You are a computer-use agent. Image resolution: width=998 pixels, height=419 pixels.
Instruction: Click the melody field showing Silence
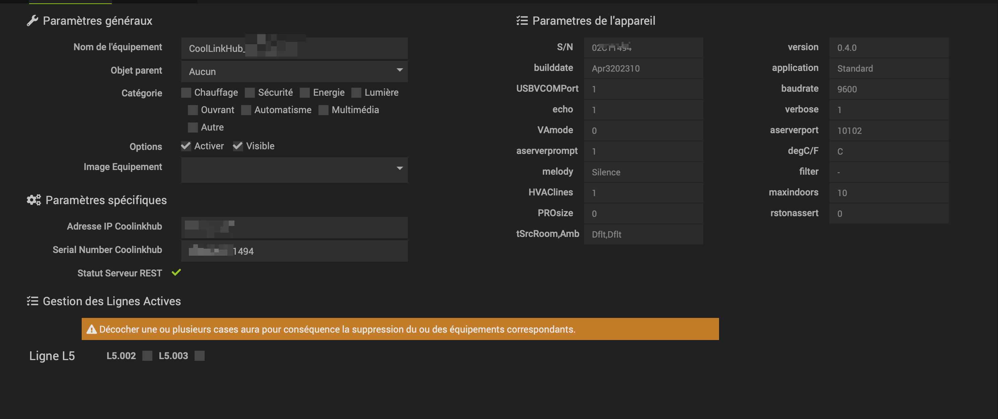click(643, 172)
